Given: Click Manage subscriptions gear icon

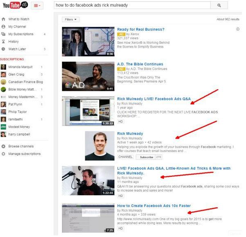Looking at the screenshot, I should pos(3,154).
